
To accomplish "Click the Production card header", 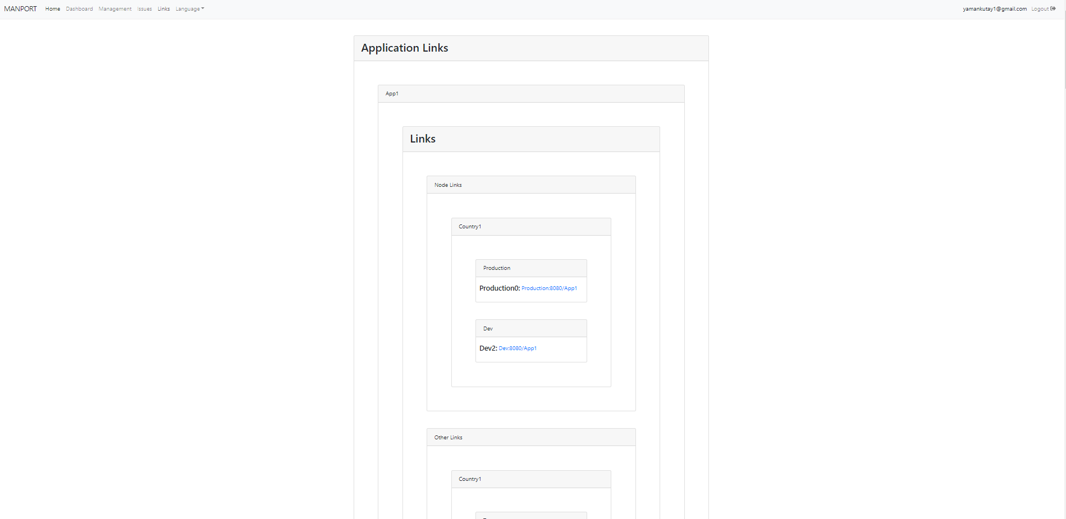I will [531, 268].
